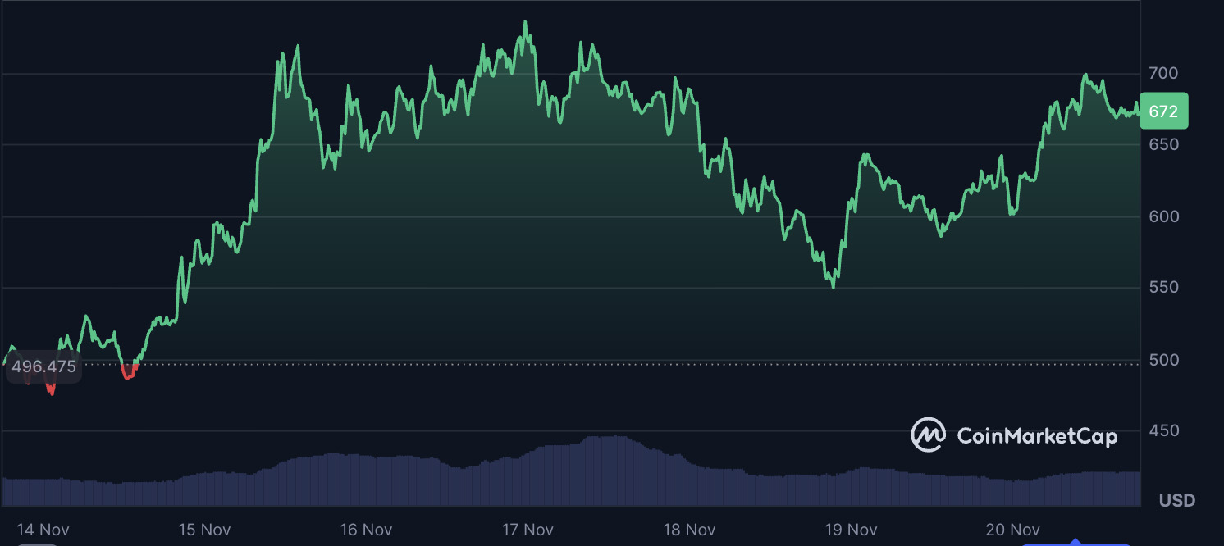This screenshot has height=546, width=1224.
Task: Click the 18 Nov axis label
Action: coord(688,530)
